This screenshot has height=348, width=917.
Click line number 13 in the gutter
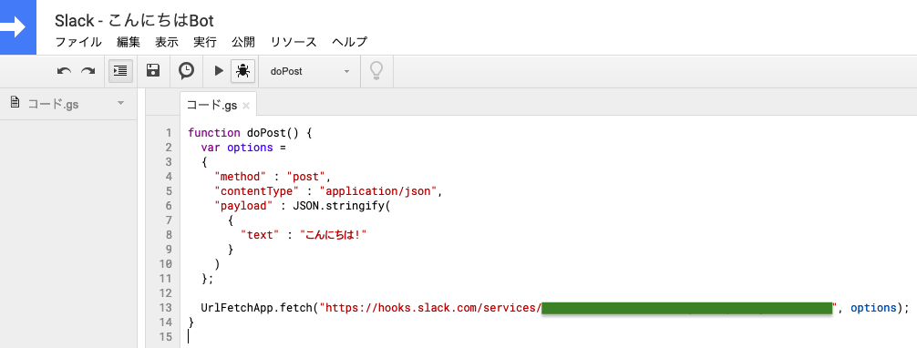coord(166,308)
